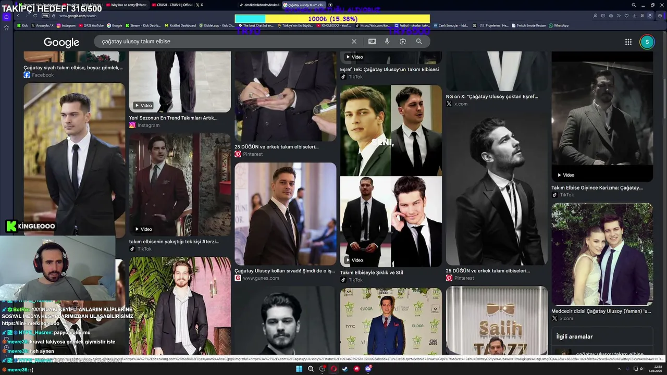Start a voice search with the microphone
The width and height of the screenshot is (667, 375).
(387, 41)
